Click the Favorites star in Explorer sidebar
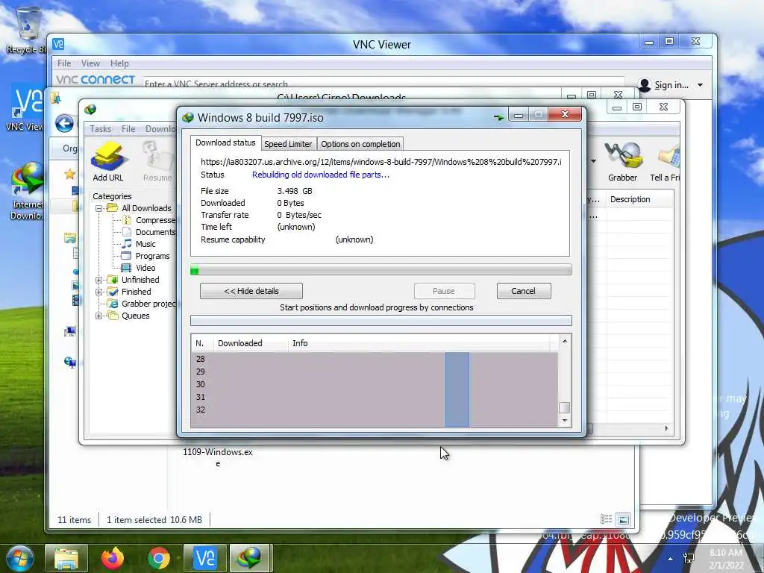 69,174
